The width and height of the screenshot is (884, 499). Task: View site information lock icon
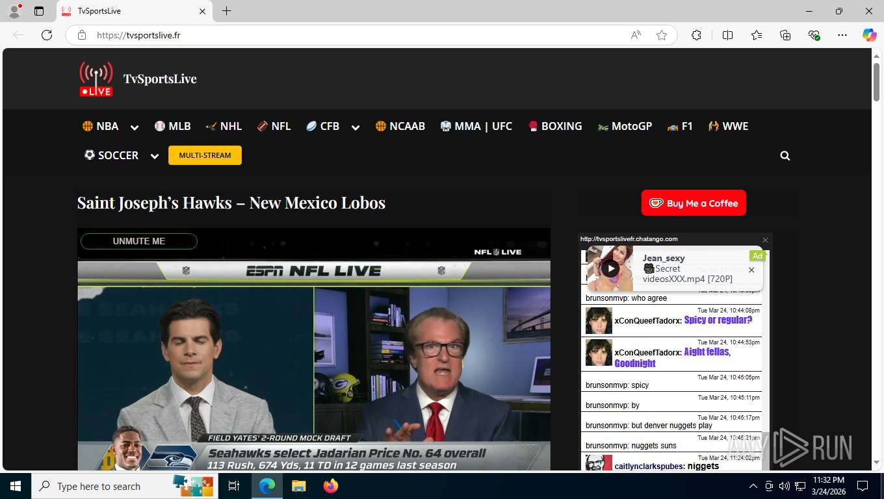tap(82, 35)
